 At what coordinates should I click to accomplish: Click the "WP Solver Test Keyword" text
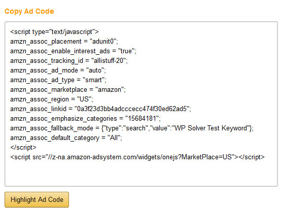pos(211,128)
